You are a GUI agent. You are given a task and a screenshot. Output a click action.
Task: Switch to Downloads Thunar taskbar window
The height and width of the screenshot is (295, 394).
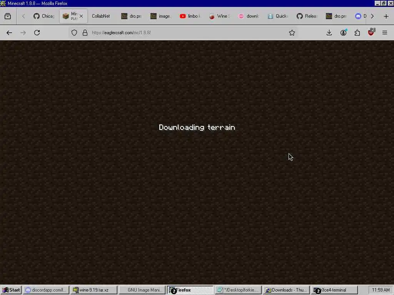[286, 290]
